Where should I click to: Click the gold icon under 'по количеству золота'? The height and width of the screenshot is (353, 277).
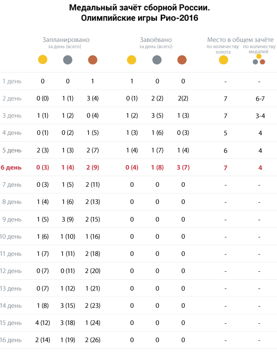click(x=224, y=60)
